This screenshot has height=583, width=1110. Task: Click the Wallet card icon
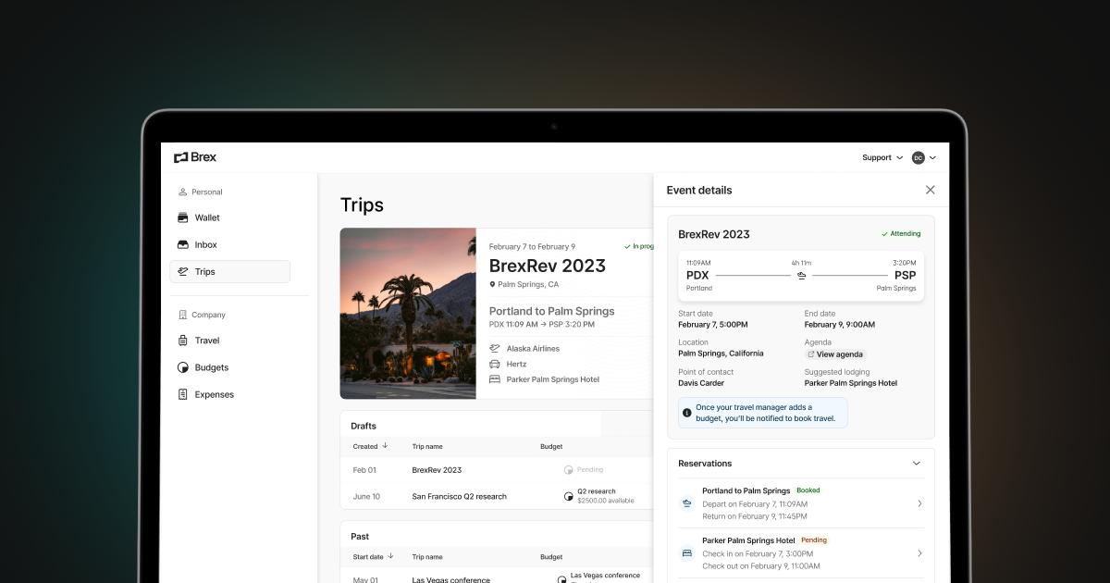click(184, 217)
